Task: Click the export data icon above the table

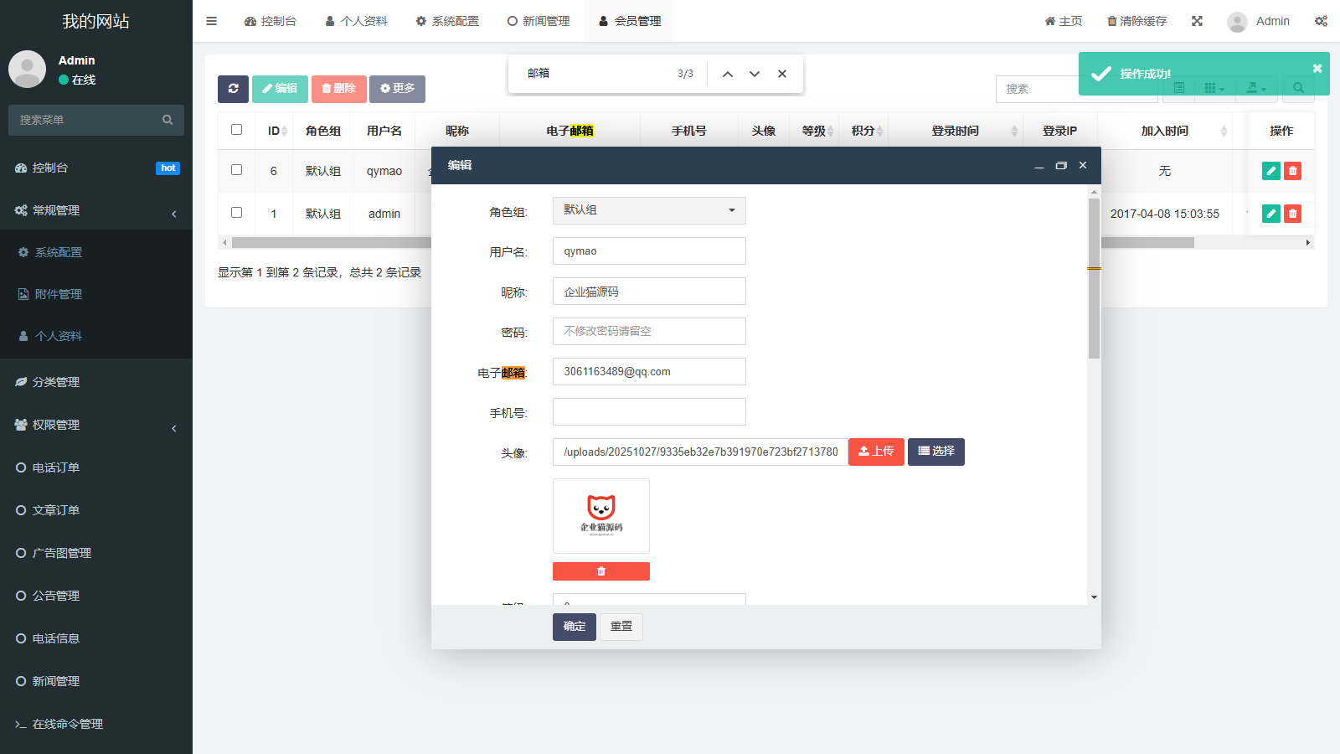Action: pos(1254,88)
